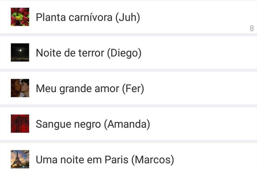Tap the word Paris in the last entry

pyautogui.click(x=116, y=160)
